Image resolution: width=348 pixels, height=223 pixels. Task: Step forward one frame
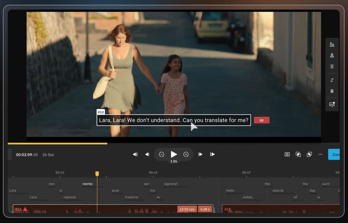[x=200, y=154]
